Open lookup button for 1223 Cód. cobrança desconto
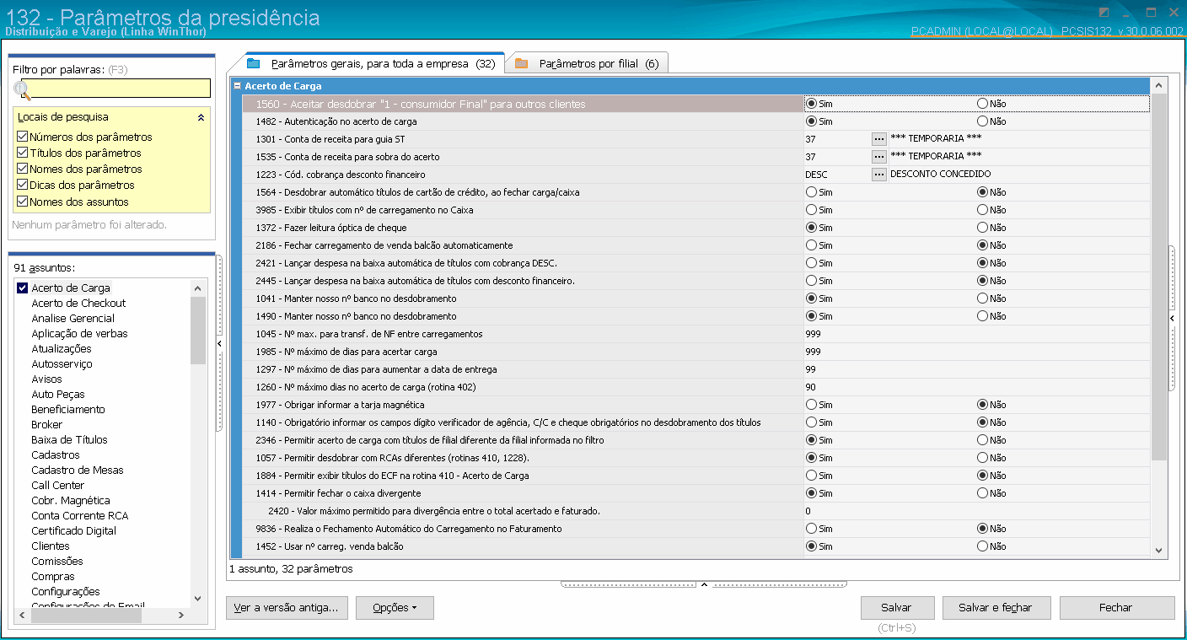 (878, 175)
